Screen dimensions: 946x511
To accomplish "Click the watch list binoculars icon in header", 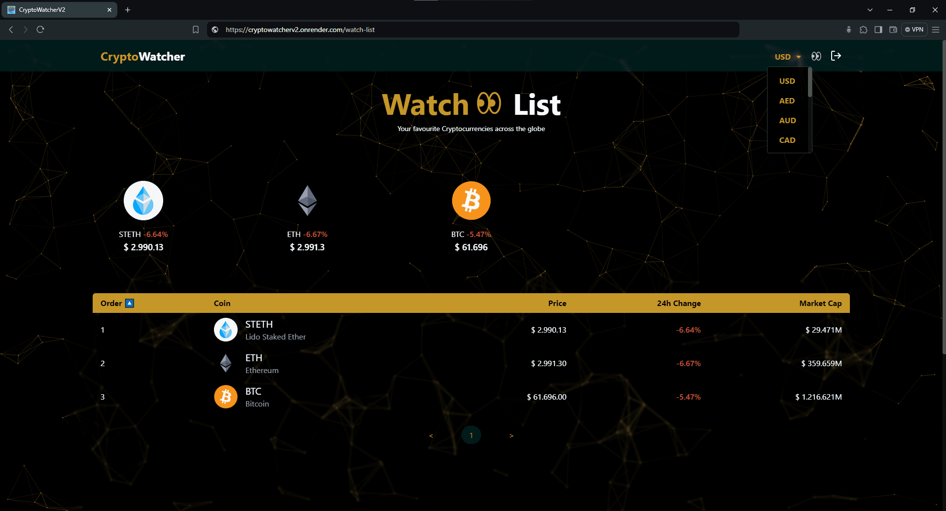I will (x=816, y=56).
